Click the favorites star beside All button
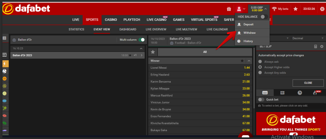The height and width of the screenshot is (139, 326). pyautogui.click(x=153, y=52)
